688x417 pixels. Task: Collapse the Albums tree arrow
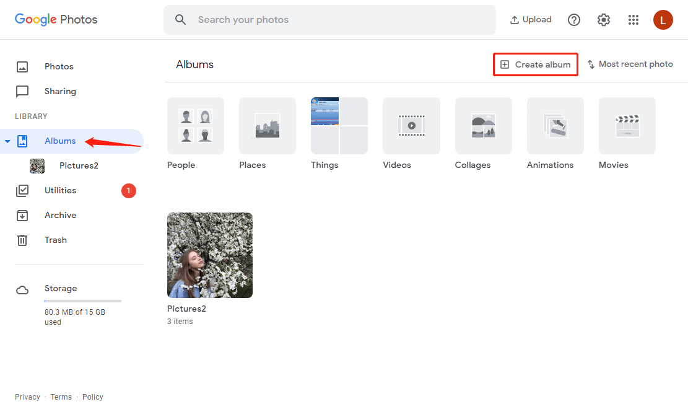[7, 141]
